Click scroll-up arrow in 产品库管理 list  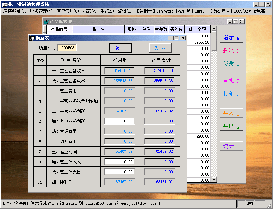tap(214, 28)
